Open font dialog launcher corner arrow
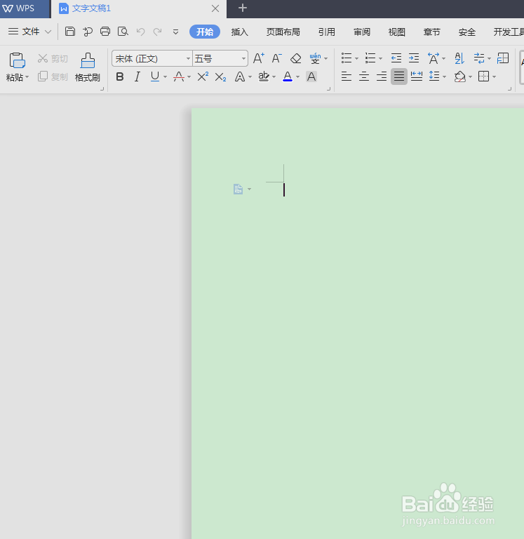This screenshot has height=539, width=524. (328, 88)
